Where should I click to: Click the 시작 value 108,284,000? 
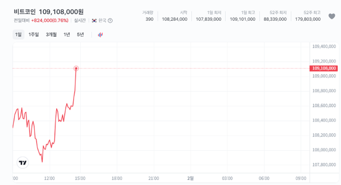pyautogui.click(x=175, y=19)
